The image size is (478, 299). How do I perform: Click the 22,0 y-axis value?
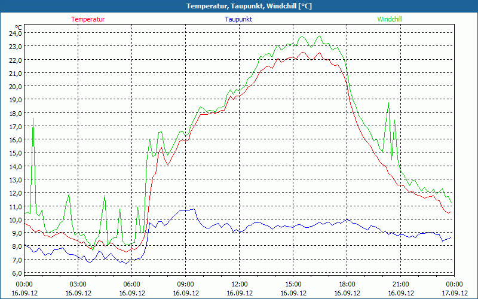[16, 60]
